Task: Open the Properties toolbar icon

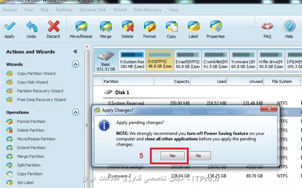Action: coord(216,26)
